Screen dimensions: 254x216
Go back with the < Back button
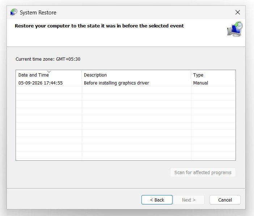click(157, 200)
